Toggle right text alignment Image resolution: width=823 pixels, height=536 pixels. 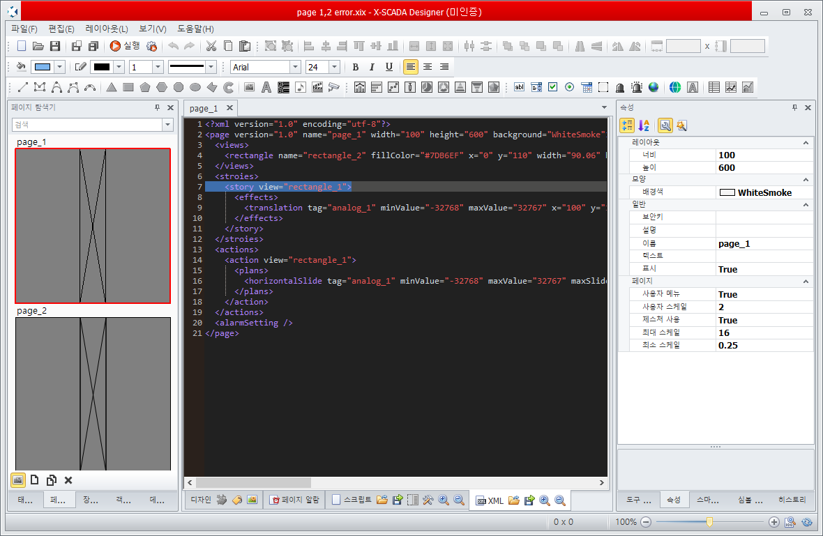tap(444, 67)
